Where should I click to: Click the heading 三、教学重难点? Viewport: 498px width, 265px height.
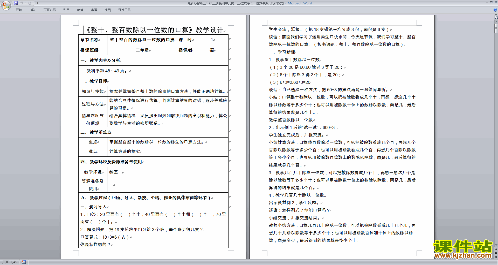click(96, 132)
